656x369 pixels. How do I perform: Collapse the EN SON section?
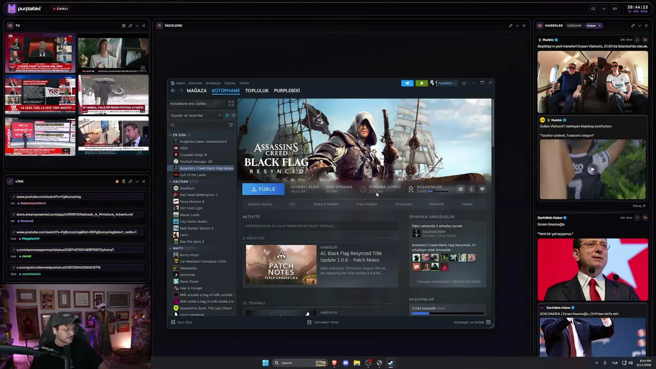pyautogui.click(x=171, y=135)
